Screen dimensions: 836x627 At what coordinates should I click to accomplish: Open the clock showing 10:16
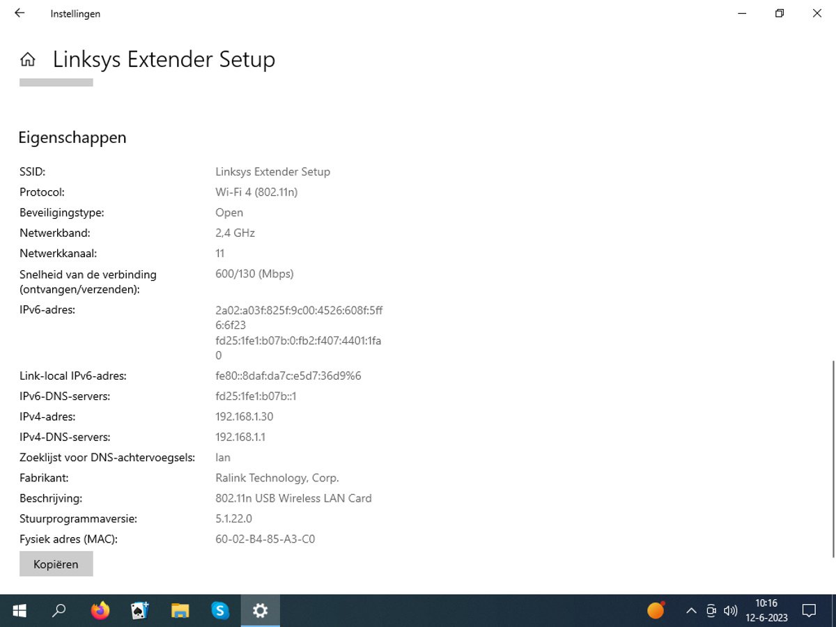(x=766, y=611)
